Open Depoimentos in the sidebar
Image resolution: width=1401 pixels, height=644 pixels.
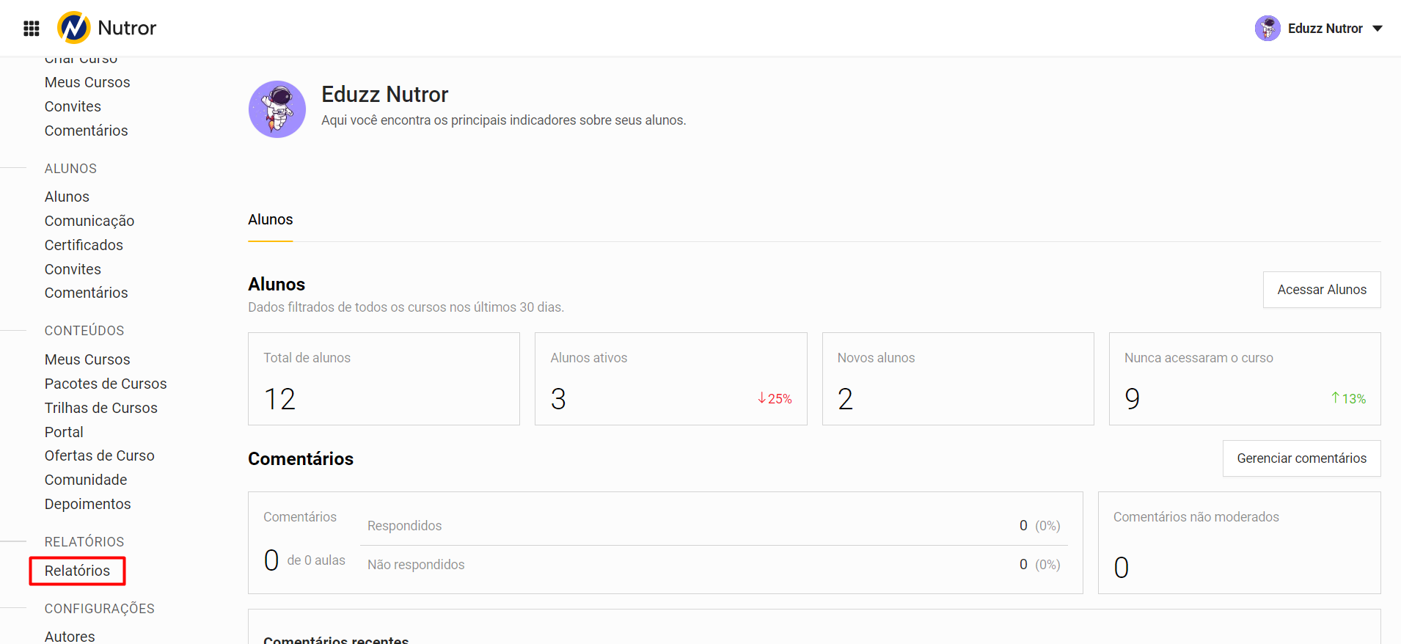click(88, 504)
